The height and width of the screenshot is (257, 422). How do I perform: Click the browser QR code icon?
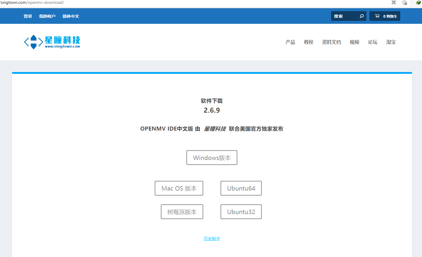[x=394, y=3]
